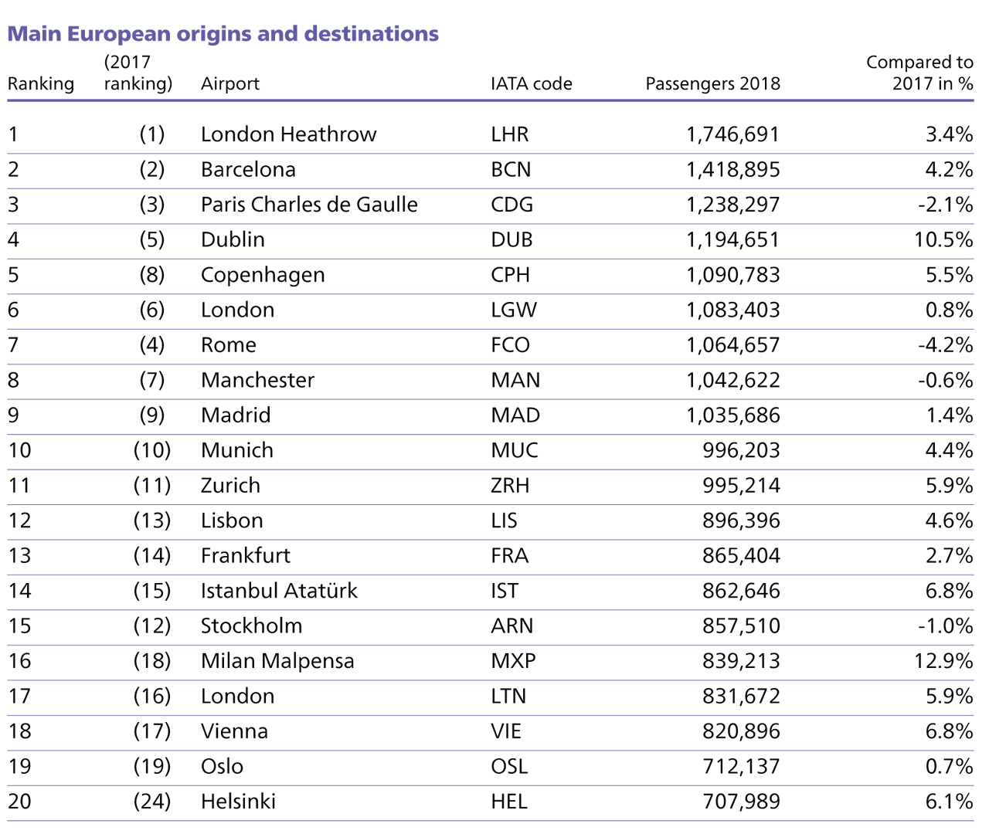This screenshot has height=834, width=989.
Task: Select the -2.1% change value
Action: point(946,205)
